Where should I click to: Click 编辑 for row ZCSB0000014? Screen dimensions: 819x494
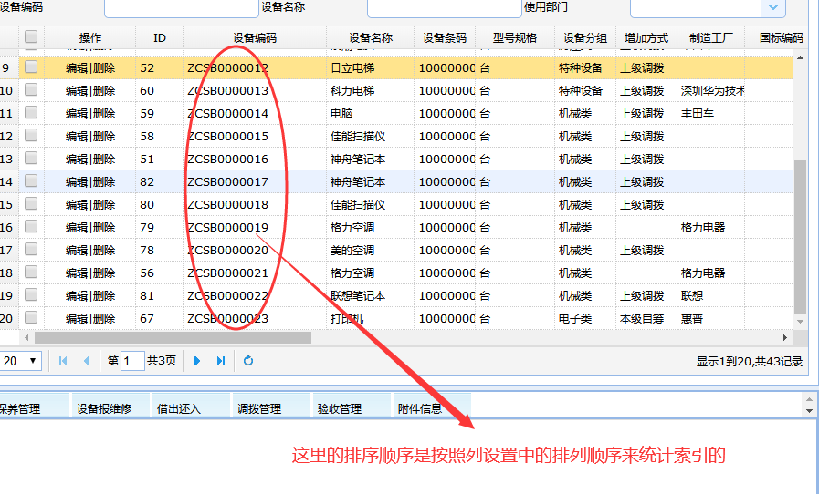tap(77, 114)
